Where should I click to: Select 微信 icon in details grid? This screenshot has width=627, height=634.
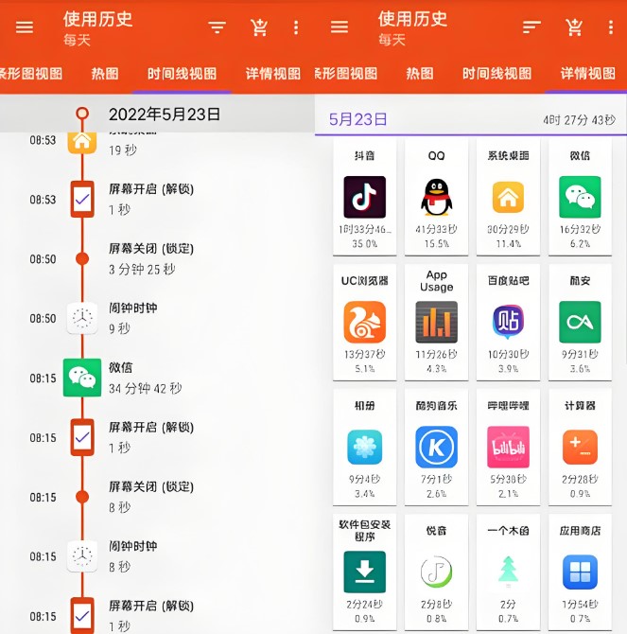pos(580,197)
